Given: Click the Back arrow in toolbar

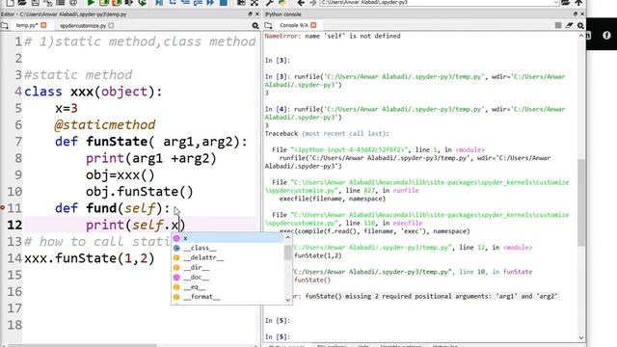Looking at the screenshot, I should point(301,3).
